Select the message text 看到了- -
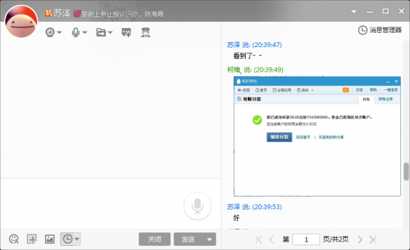Viewport: 410px width, 250px height. point(247,56)
